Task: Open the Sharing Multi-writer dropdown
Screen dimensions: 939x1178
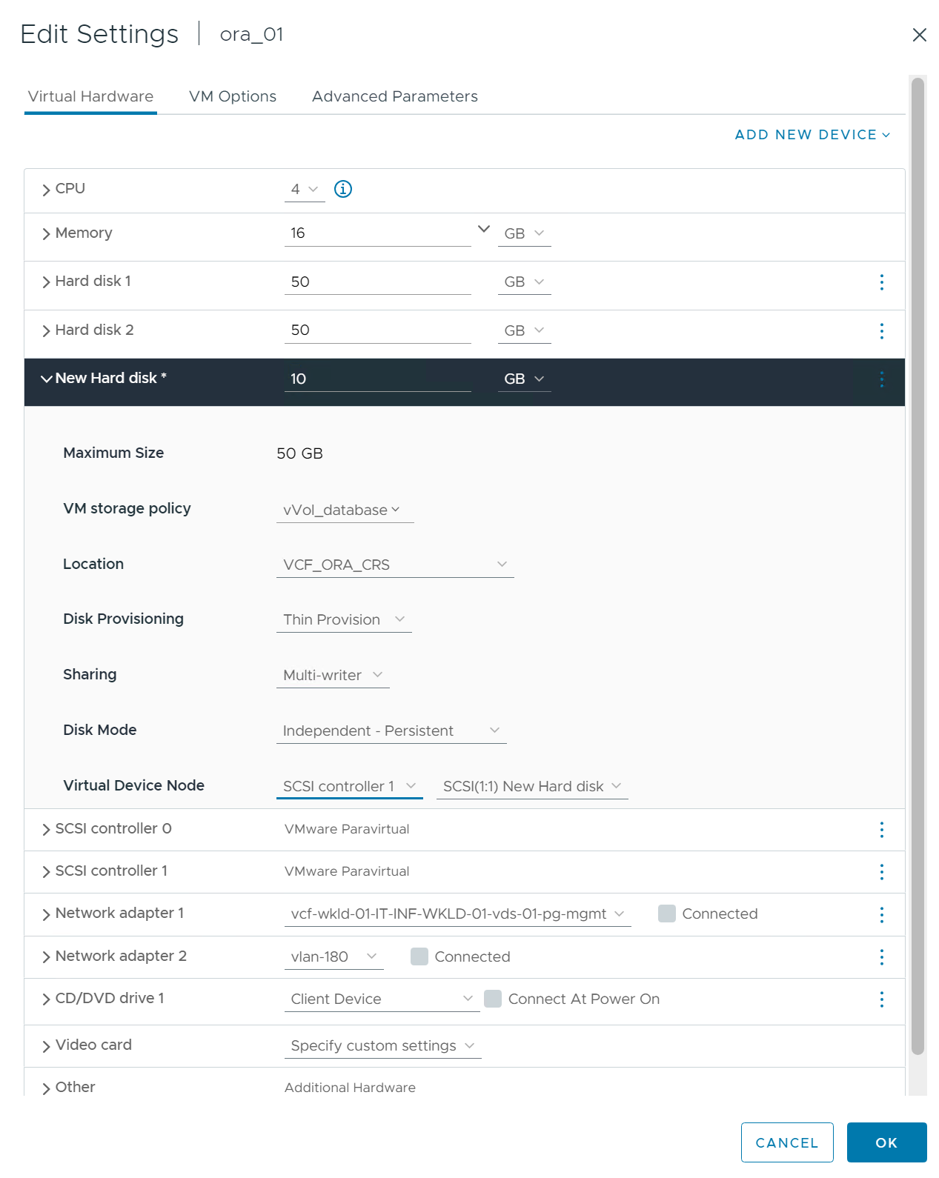Action: click(333, 675)
